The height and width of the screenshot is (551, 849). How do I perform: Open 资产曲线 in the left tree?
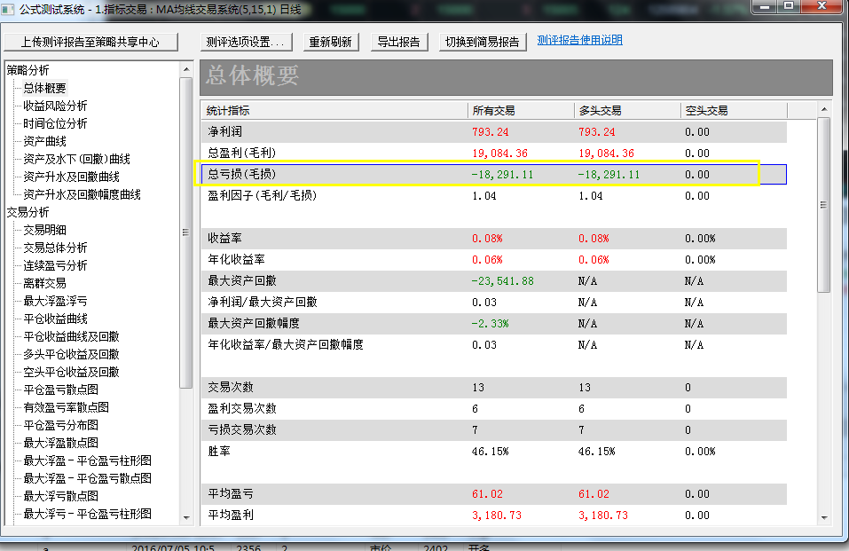[x=44, y=141]
